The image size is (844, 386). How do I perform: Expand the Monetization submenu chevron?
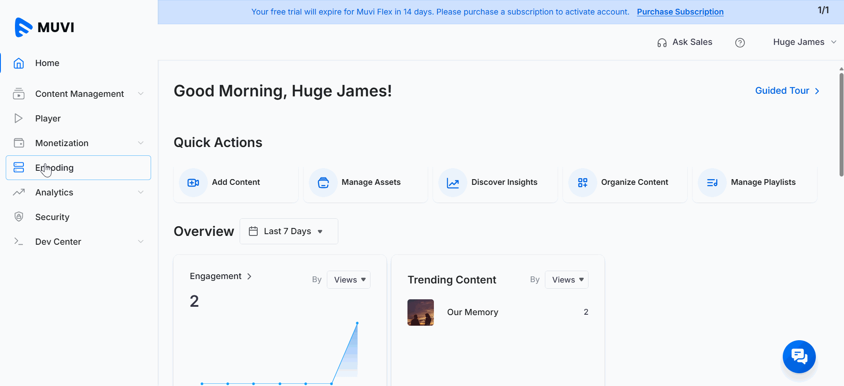[x=141, y=143]
